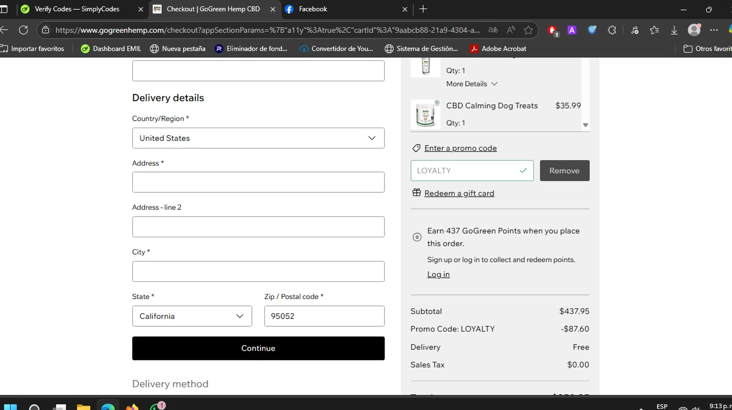The image size is (732, 410).
Task: Click Enter a promo code link
Action: [461, 148]
